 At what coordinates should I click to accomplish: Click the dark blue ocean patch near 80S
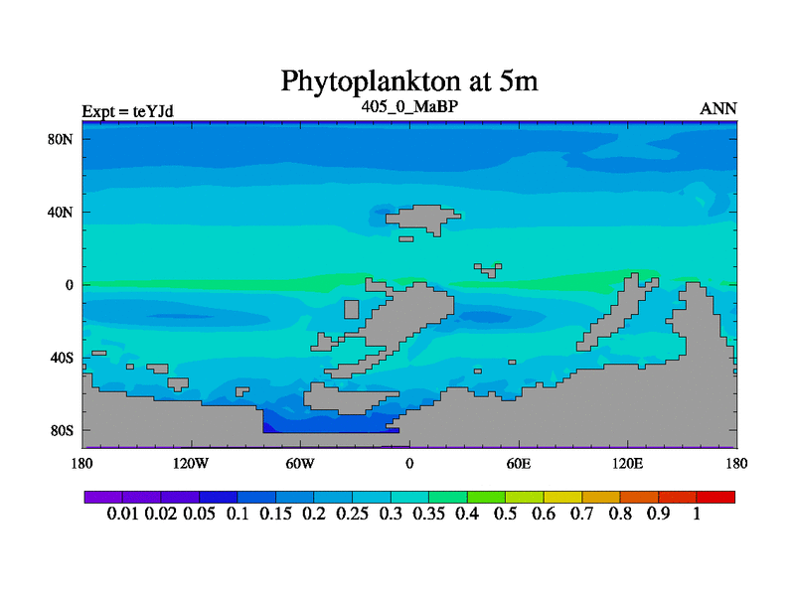coord(328,424)
